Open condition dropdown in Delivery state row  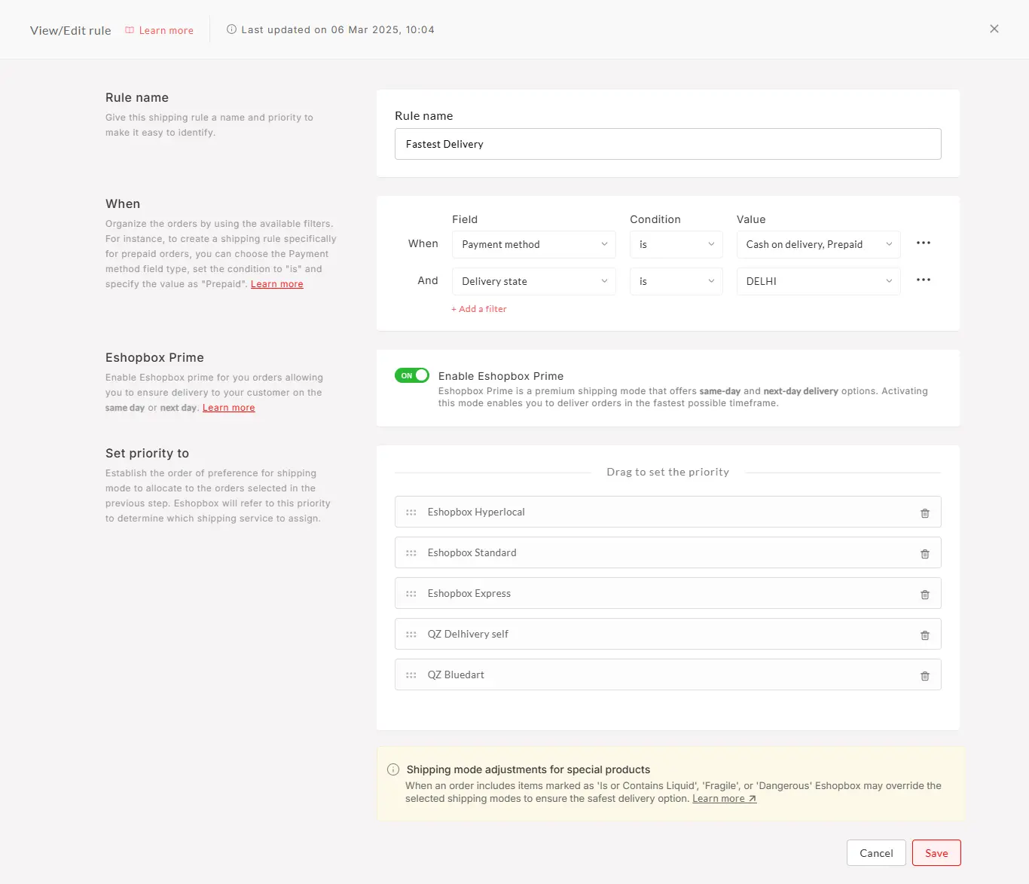(x=676, y=281)
